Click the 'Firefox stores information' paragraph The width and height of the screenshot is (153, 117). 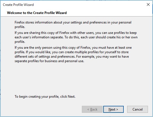click(73, 25)
